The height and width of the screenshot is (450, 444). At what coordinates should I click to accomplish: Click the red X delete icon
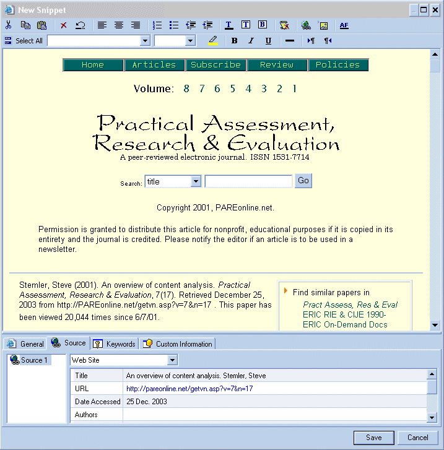[x=63, y=25]
